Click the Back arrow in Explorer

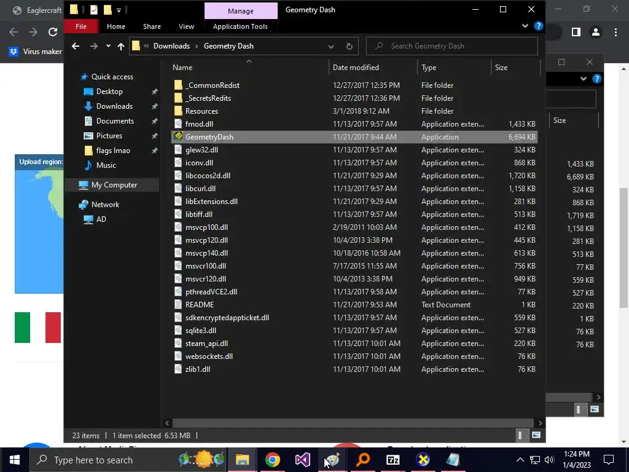coord(76,46)
